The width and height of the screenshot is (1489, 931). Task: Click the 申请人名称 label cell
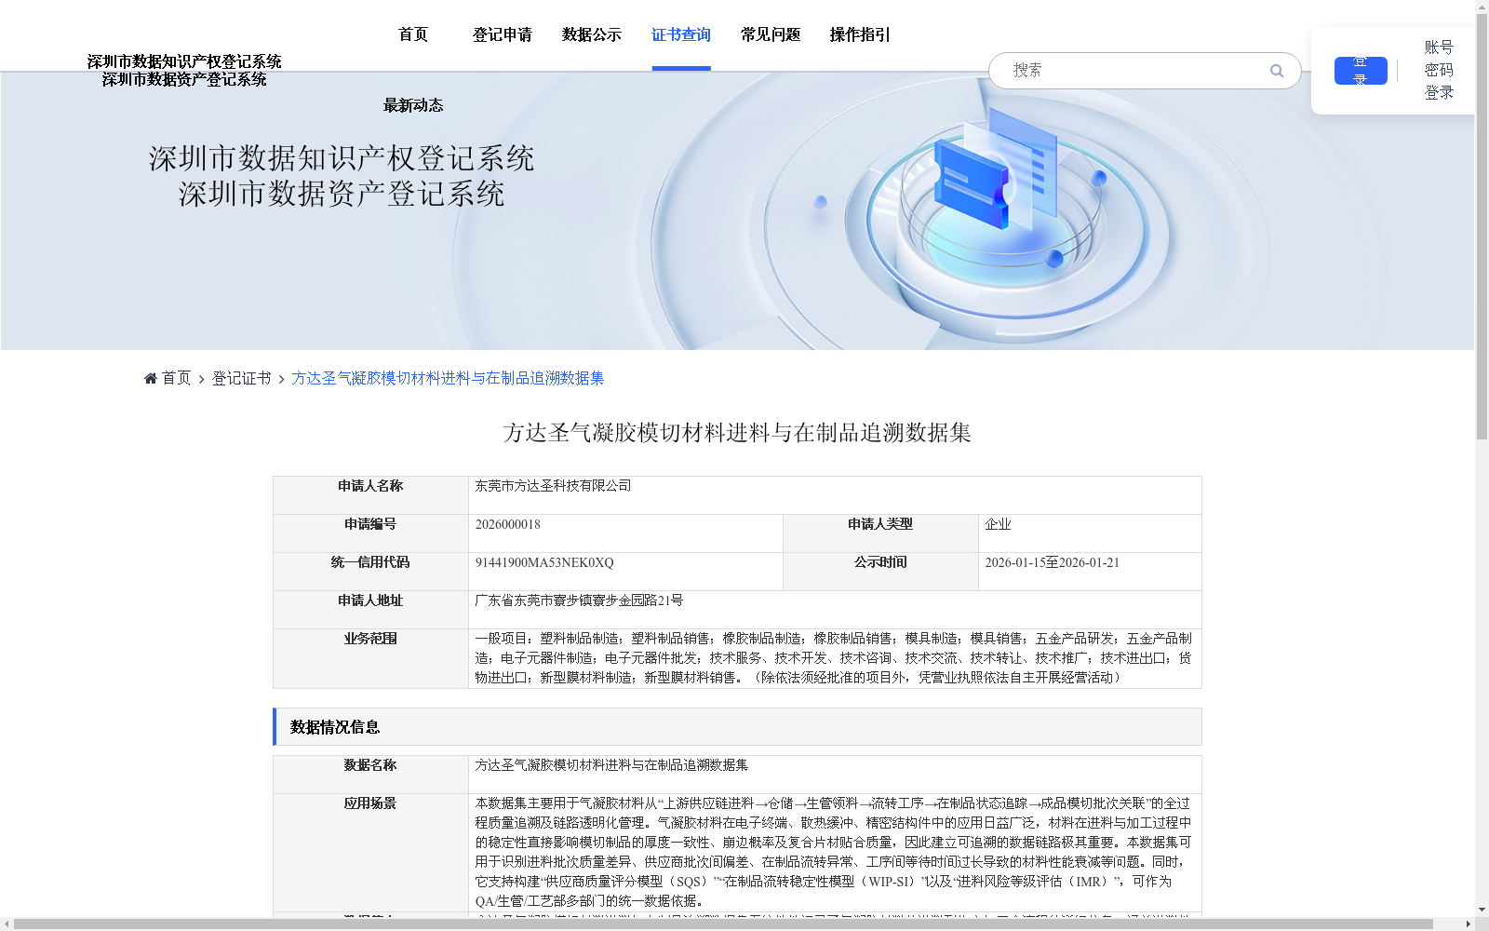(x=370, y=495)
